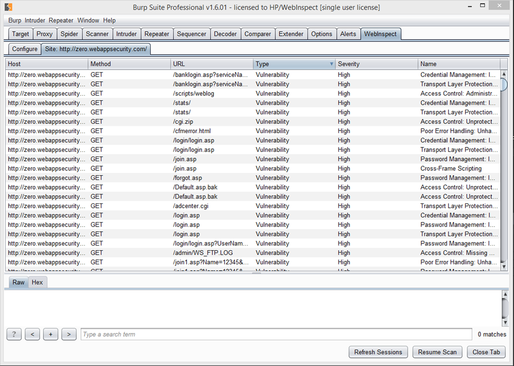The width and height of the screenshot is (514, 366).
Task: Open the Window menu
Action: (x=88, y=20)
